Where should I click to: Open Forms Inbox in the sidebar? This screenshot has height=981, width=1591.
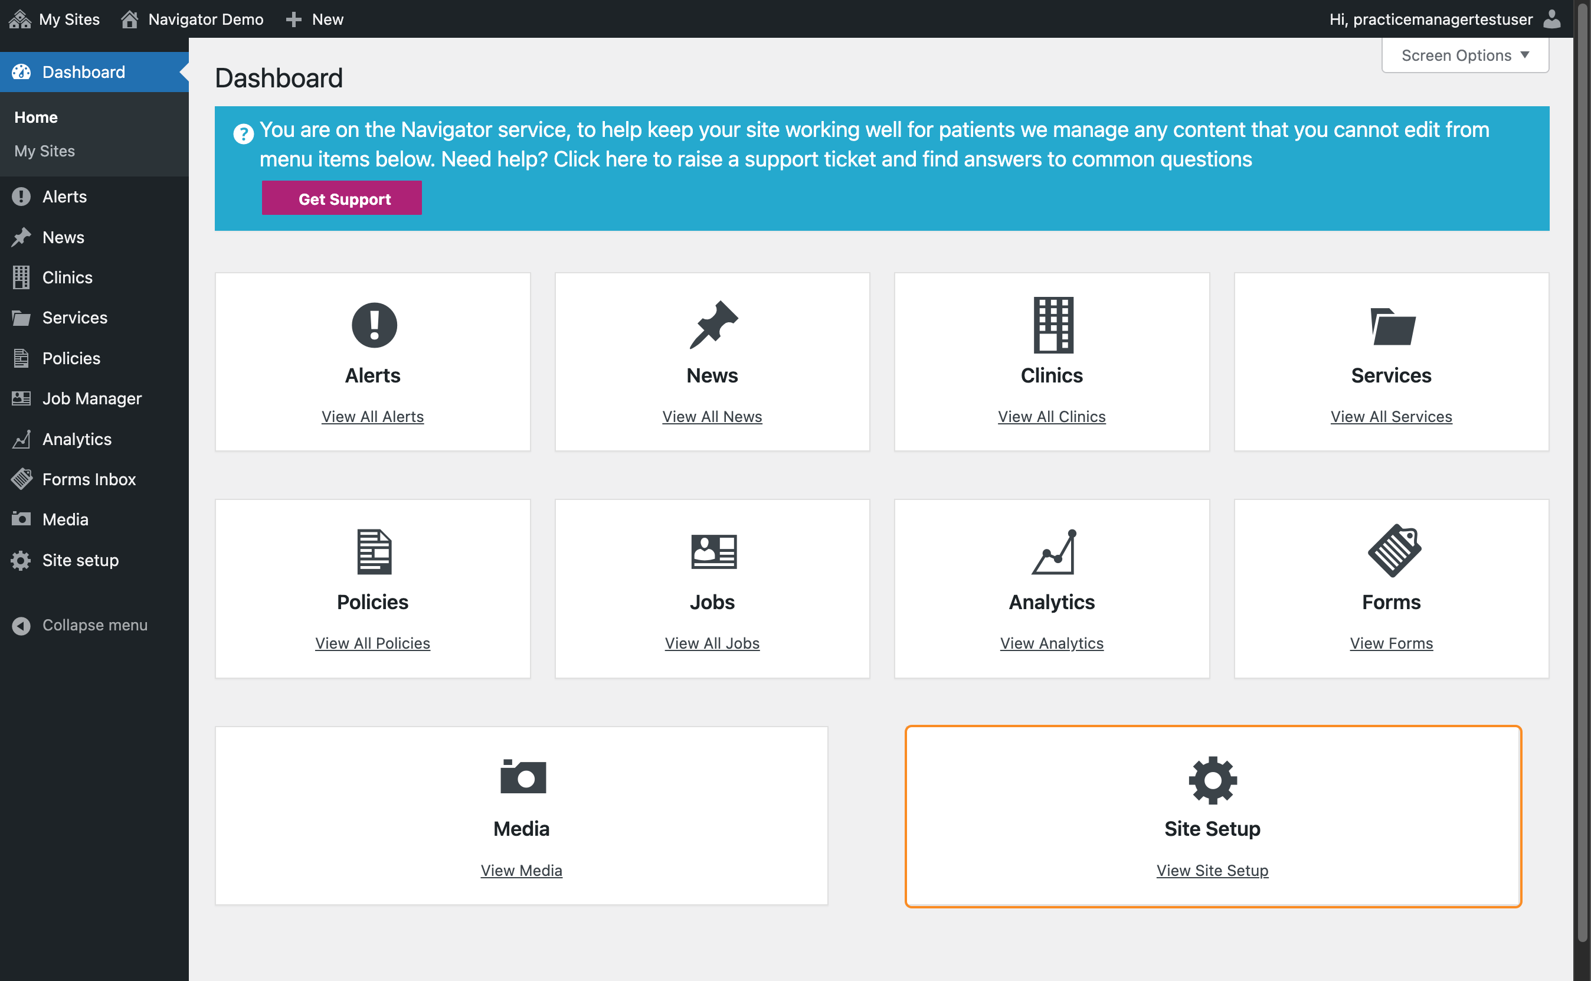89,479
